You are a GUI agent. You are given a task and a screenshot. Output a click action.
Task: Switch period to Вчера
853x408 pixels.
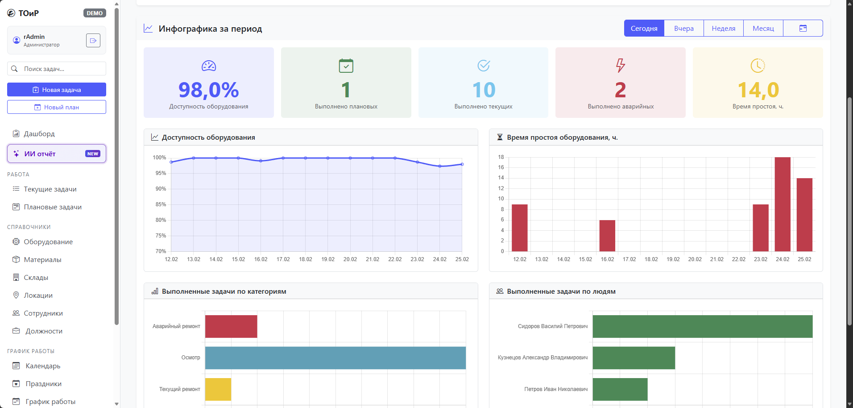[x=683, y=28]
